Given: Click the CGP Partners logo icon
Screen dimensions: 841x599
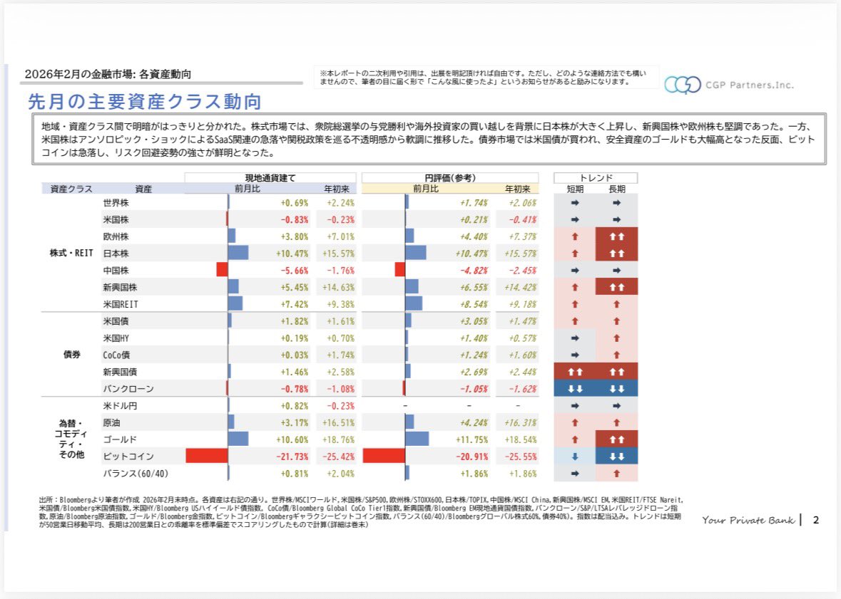Looking at the screenshot, I should (682, 85).
